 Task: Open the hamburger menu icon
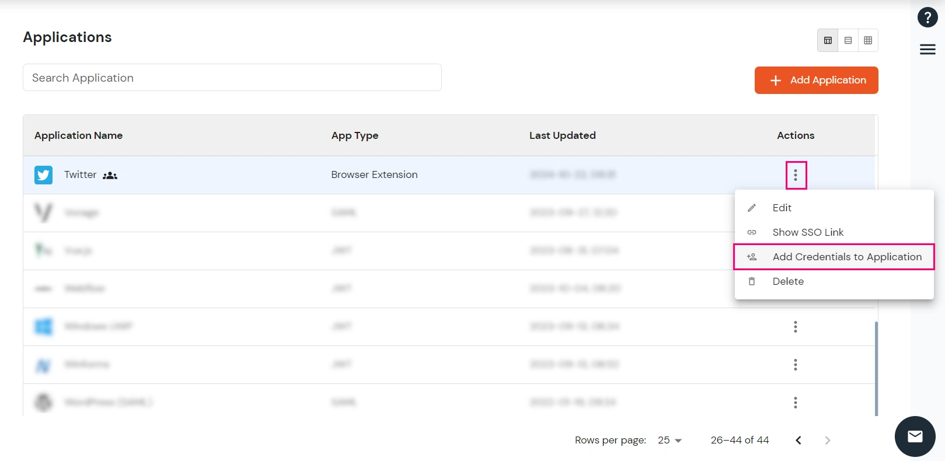pyautogui.click(x=927, y=50)
